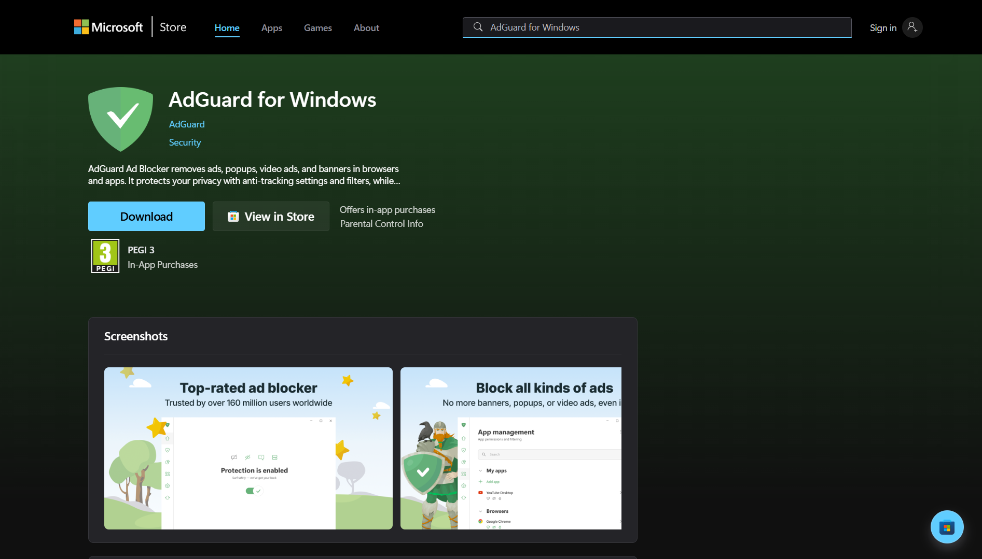
Task: Navigate to the About page
Action: click(x=366, y=28)
